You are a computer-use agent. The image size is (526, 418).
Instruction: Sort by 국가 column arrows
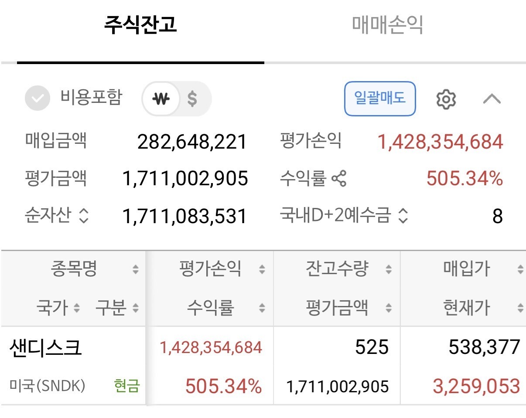77,309
